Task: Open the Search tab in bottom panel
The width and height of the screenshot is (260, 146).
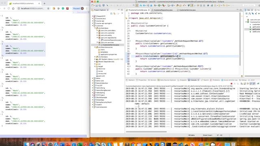Action: (205, 80)
